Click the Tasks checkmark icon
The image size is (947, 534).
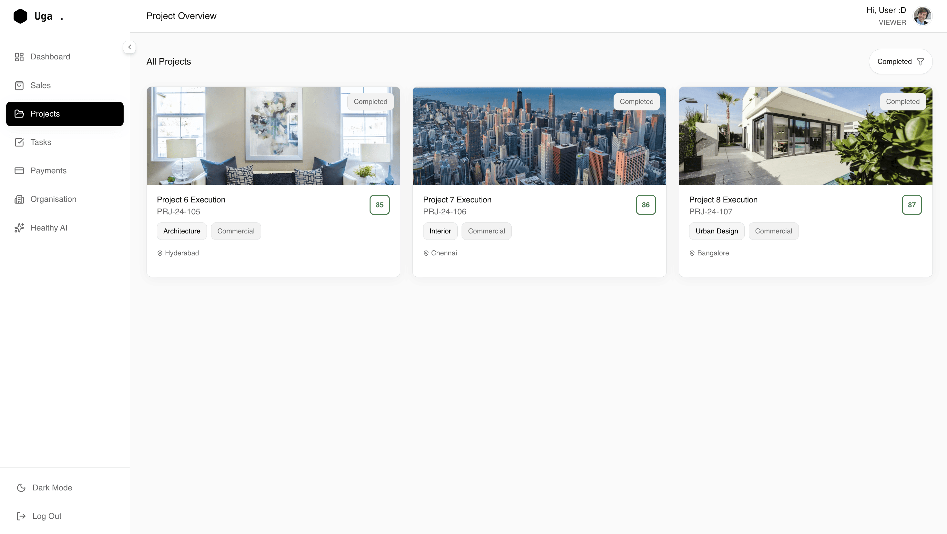click(19, 142)
